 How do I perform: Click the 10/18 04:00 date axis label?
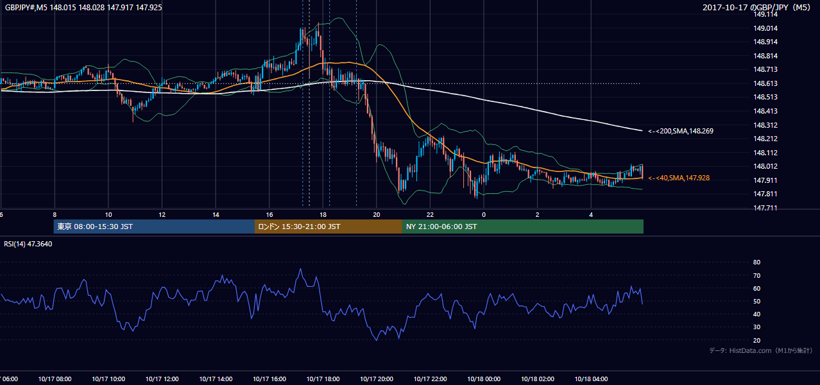coord(591,379)
